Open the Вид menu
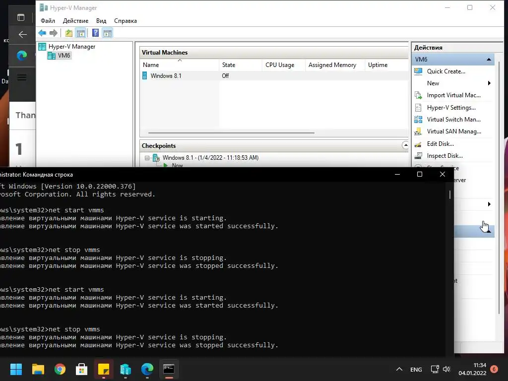508x381 pixels. point(101,21)
